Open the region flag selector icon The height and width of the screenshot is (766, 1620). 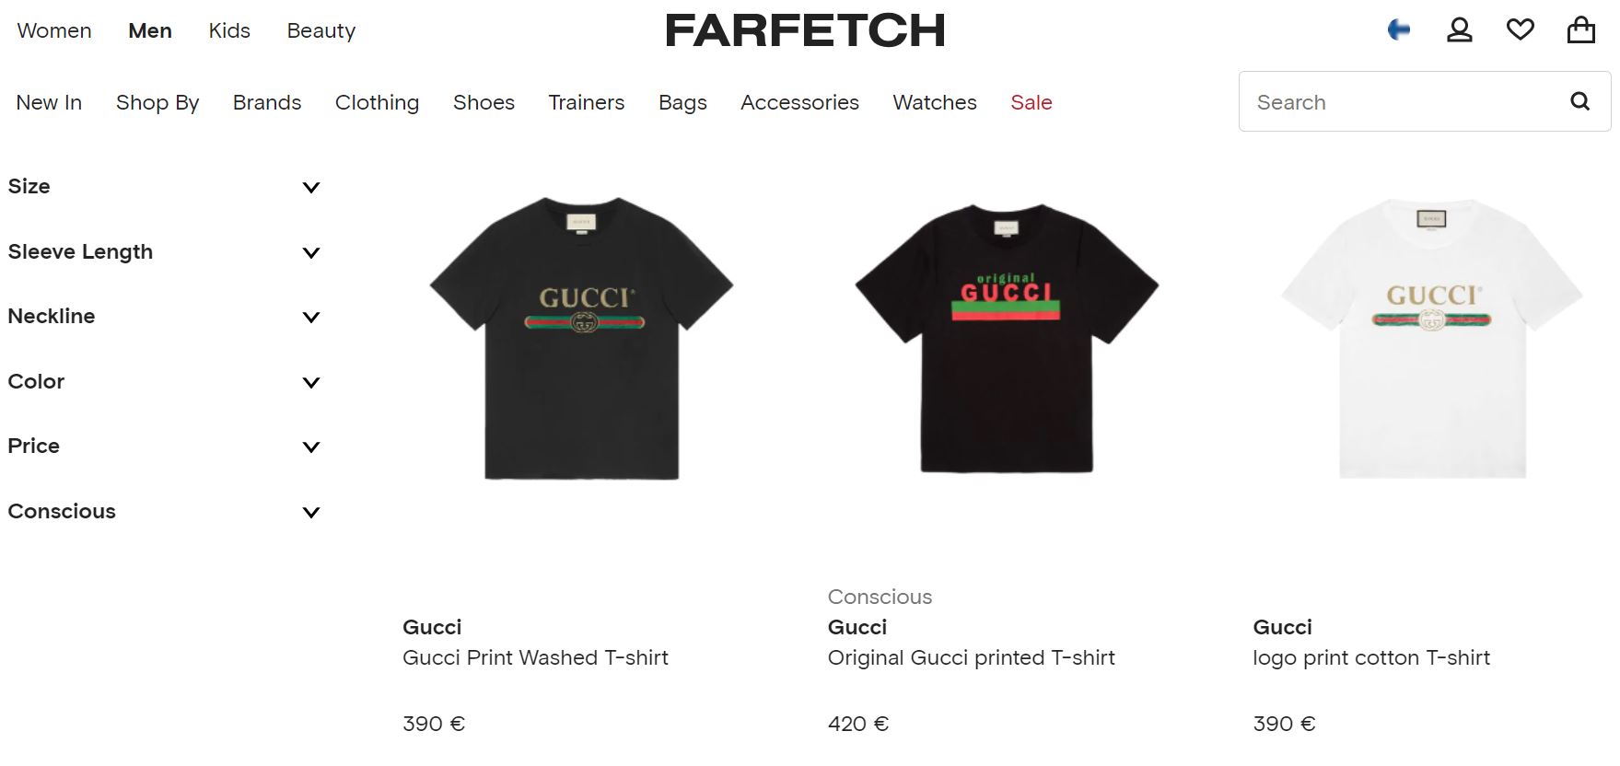click(1399, 30)
